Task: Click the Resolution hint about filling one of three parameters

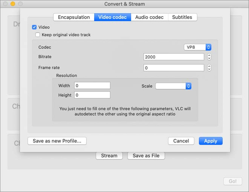Action: point(125,111)
